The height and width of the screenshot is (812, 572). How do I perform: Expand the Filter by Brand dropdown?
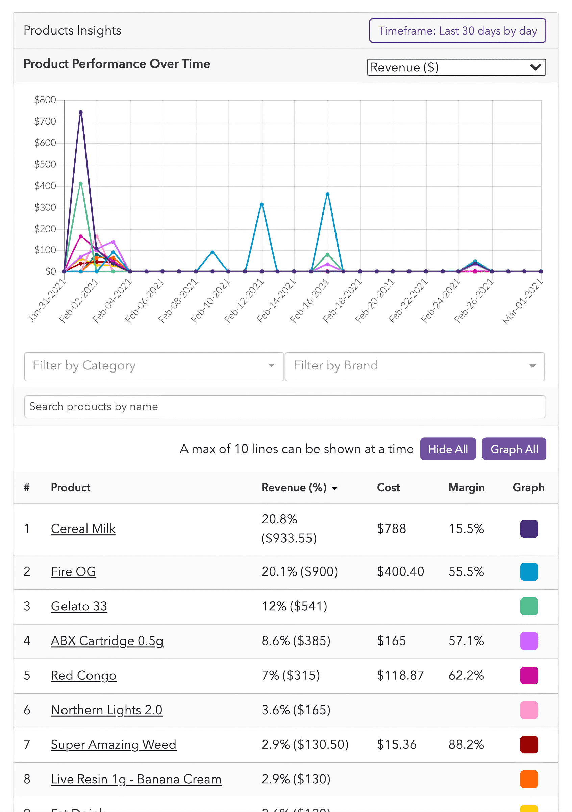[415, 366]
